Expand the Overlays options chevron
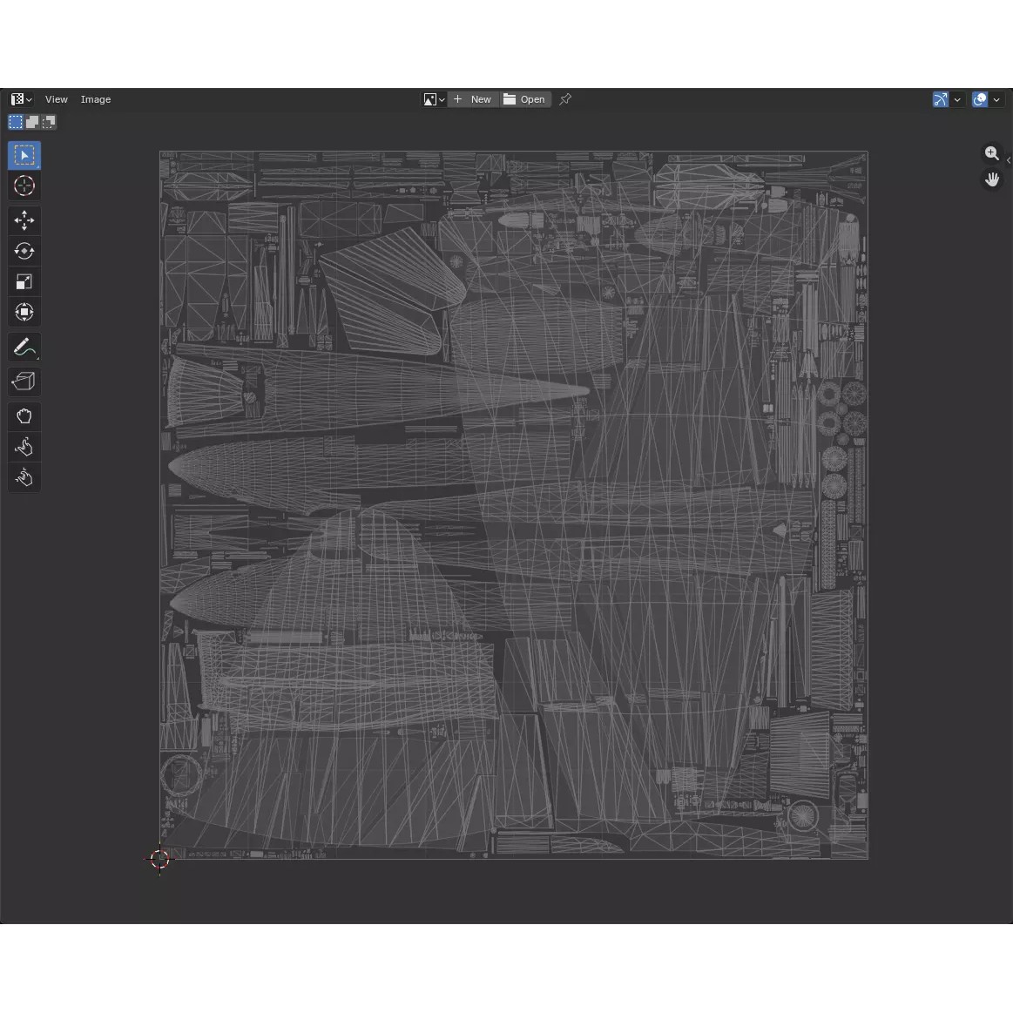1013x1013 pixels. (x=997, y=99)
